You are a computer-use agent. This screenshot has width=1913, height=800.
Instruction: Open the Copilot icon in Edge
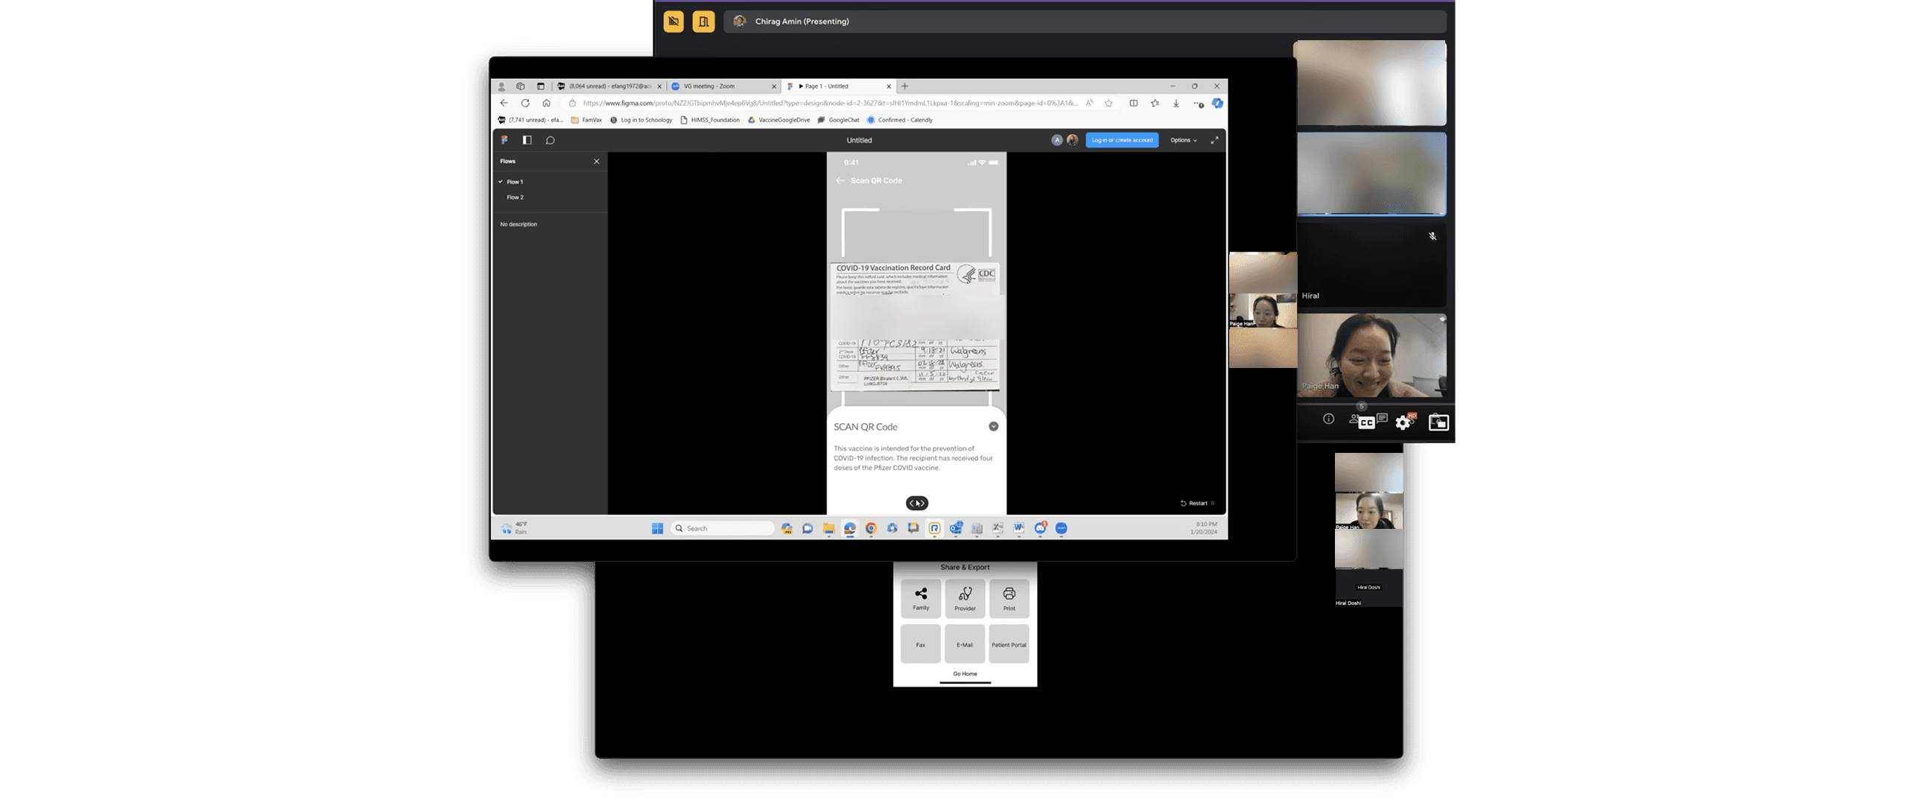click(x=1217, y=104)
